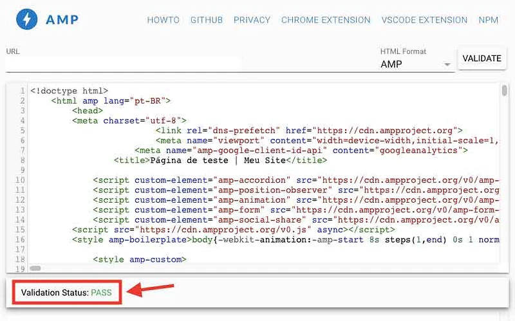Click the '<head>' tag on line 3
This screenshot has height=321, width=515.
88,111
